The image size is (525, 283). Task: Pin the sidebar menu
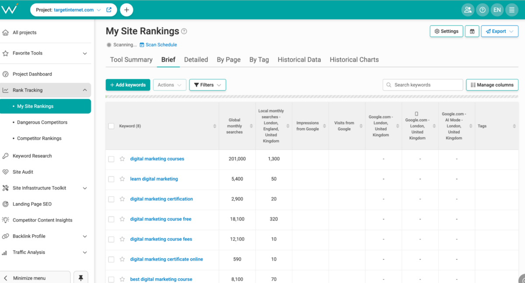[80, 278]
